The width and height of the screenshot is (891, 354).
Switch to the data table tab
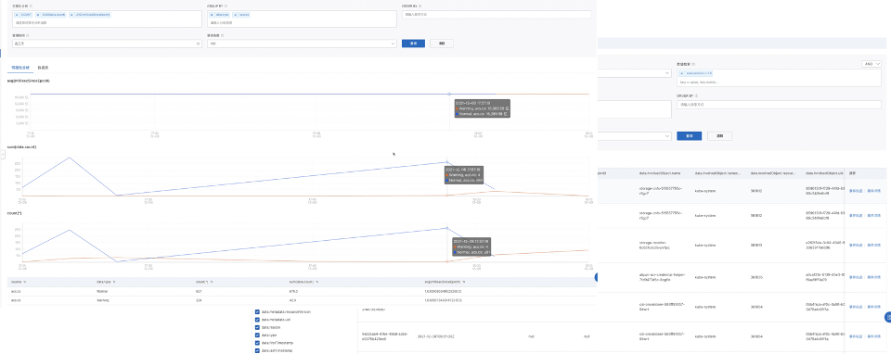(x=44, y=68)
